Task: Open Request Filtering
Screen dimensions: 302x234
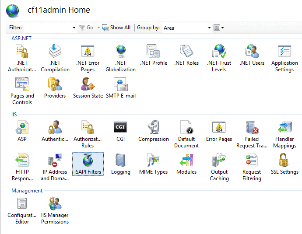Action: click(x=252, y=167)
